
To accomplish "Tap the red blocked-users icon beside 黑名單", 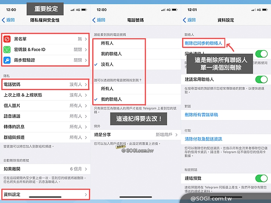I will [x=7, y=39].
